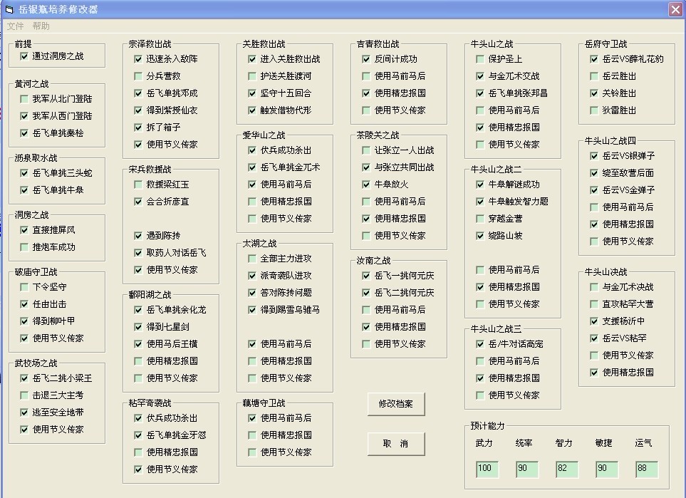Uncheck 岳飞二挑小梁王
Screen dimensions: 686x498
point(24,378)
